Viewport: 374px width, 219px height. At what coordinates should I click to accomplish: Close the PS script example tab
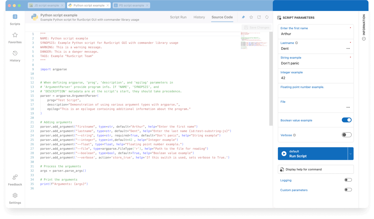147,5
